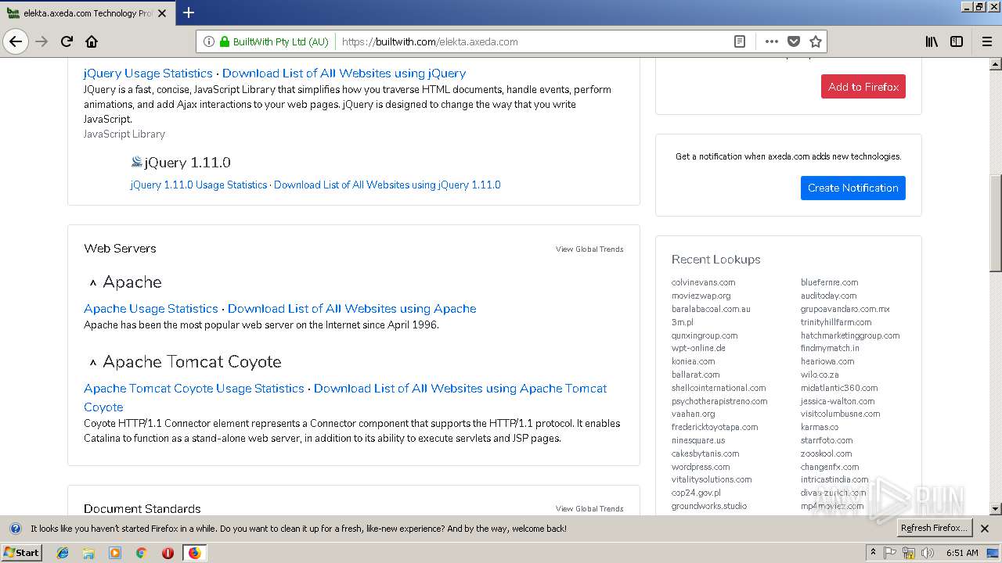Image resolution: width=1002 pixels, height=563 pixels.
Task: Go back to the previous page
Action: pos(16,41)
